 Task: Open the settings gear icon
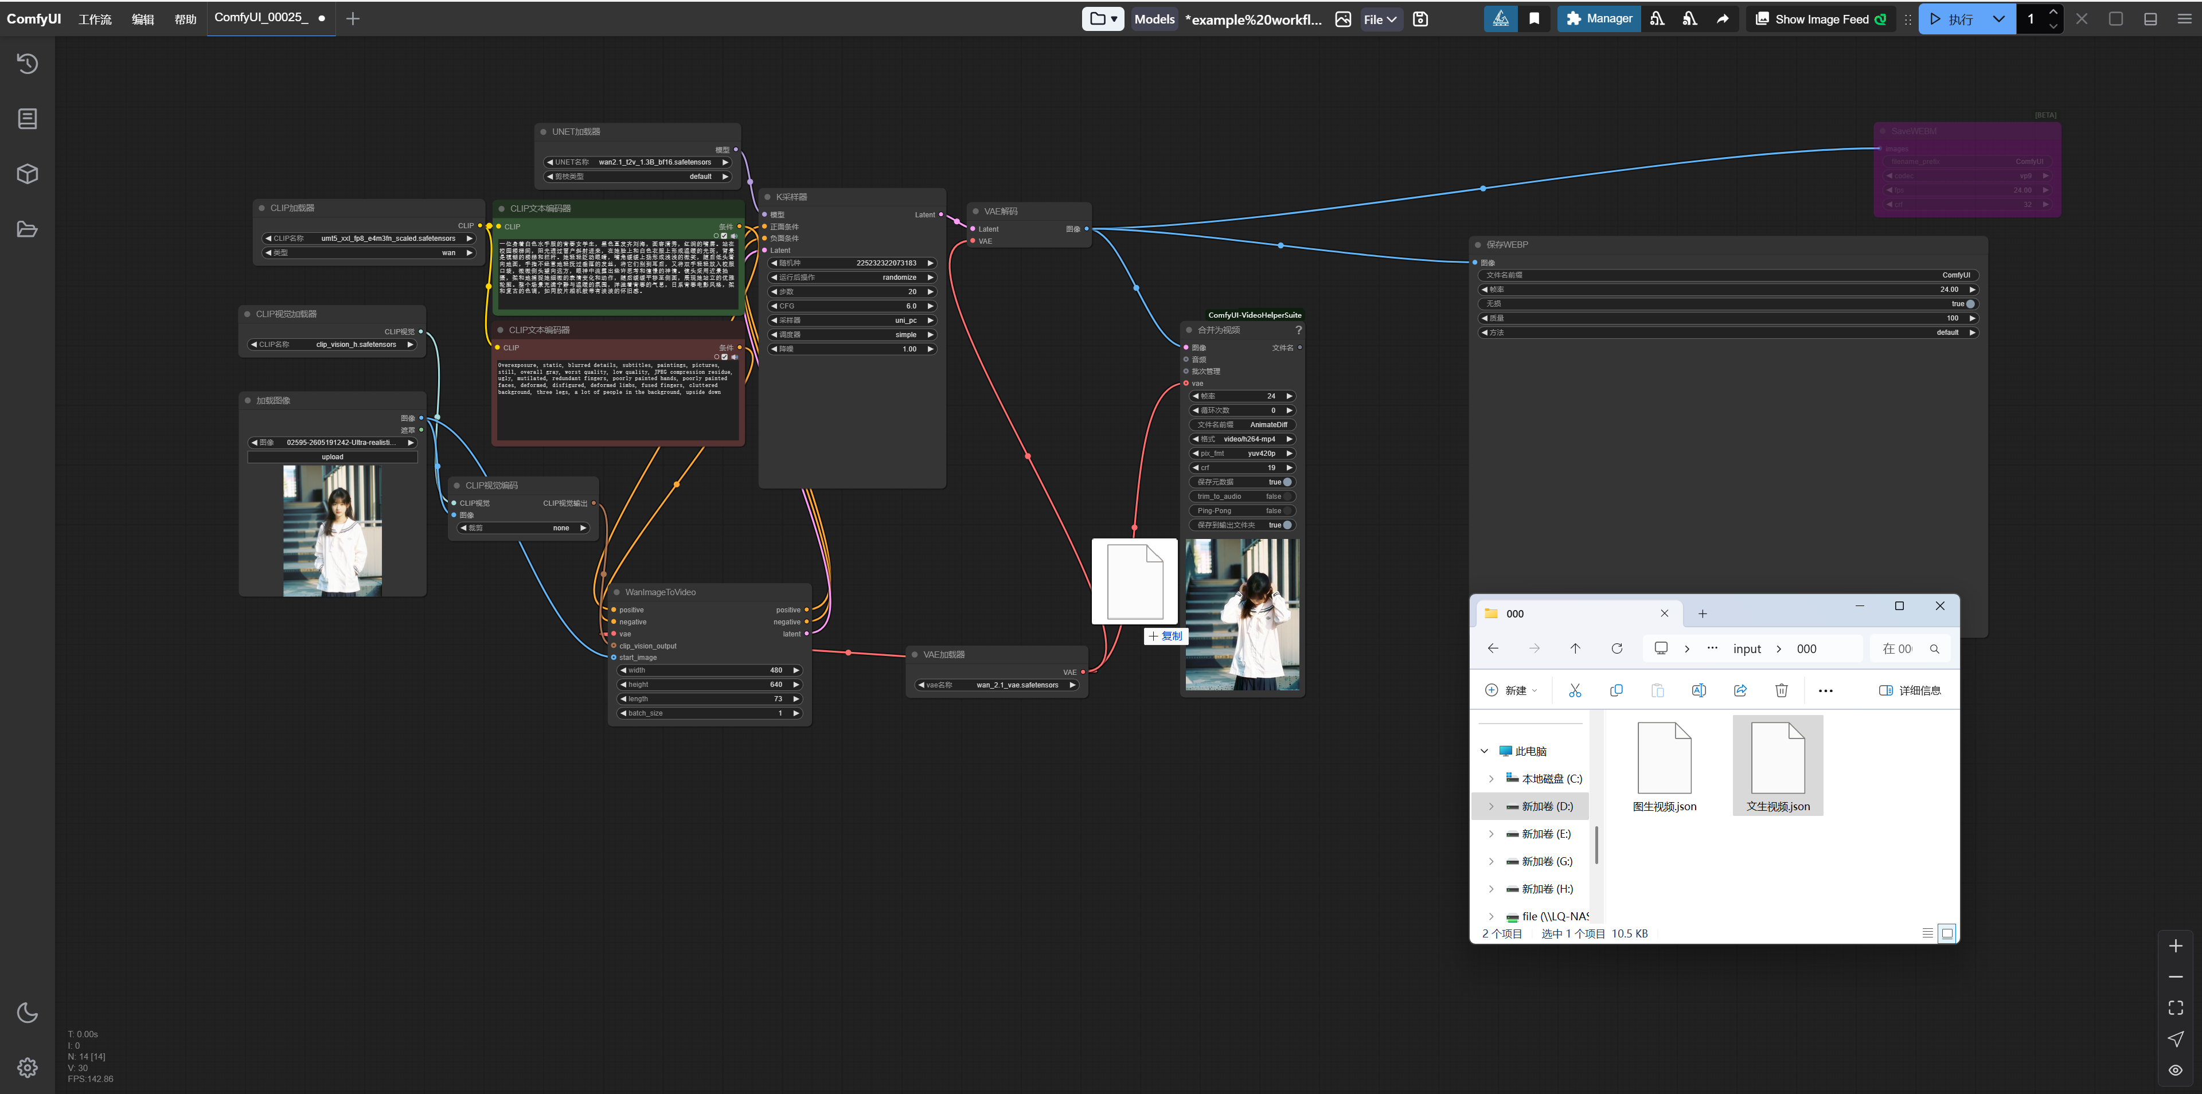pyautogui.click(x=28, y=1068)
